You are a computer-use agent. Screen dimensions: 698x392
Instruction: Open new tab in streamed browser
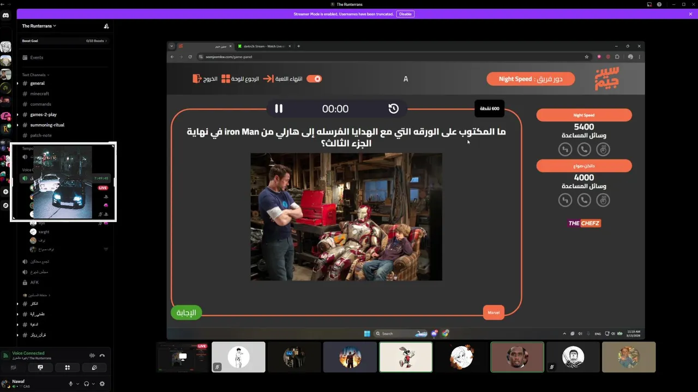click(x=298, y=46)
